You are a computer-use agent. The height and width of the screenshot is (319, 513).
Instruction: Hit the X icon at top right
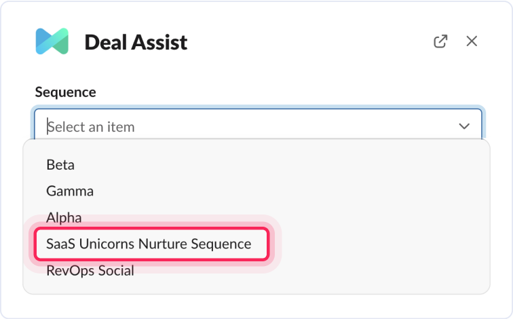click(x=472, y=41)
